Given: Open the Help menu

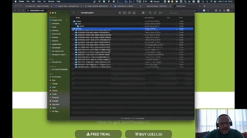Looking at the screenshot, I should tap(58, 2).
